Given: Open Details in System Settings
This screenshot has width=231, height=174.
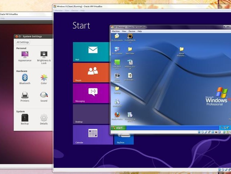Looking at the screenshot, I should (x=44, y=119).
